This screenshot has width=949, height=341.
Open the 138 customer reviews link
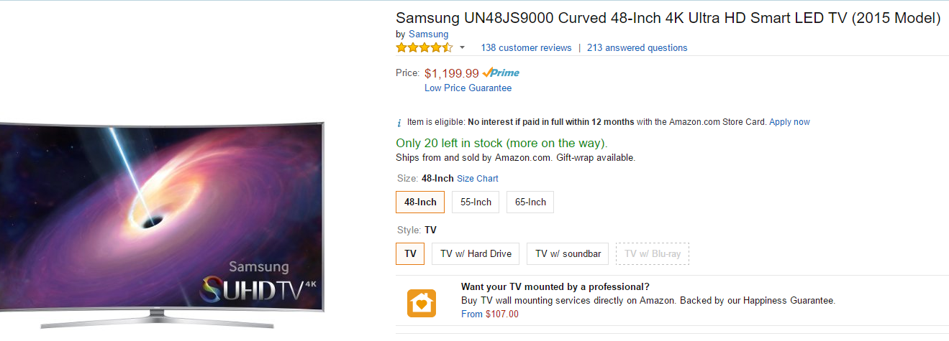pos(526,48)
